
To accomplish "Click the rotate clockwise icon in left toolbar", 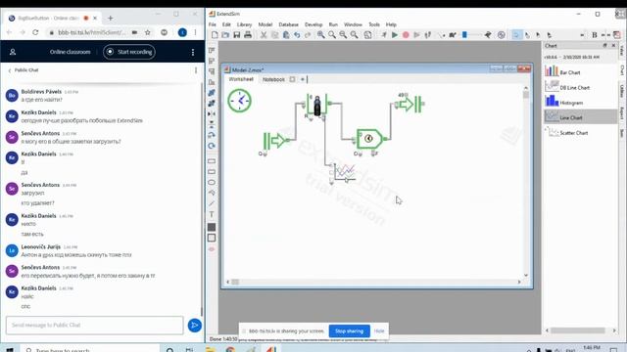I will [x=212, y=146].
